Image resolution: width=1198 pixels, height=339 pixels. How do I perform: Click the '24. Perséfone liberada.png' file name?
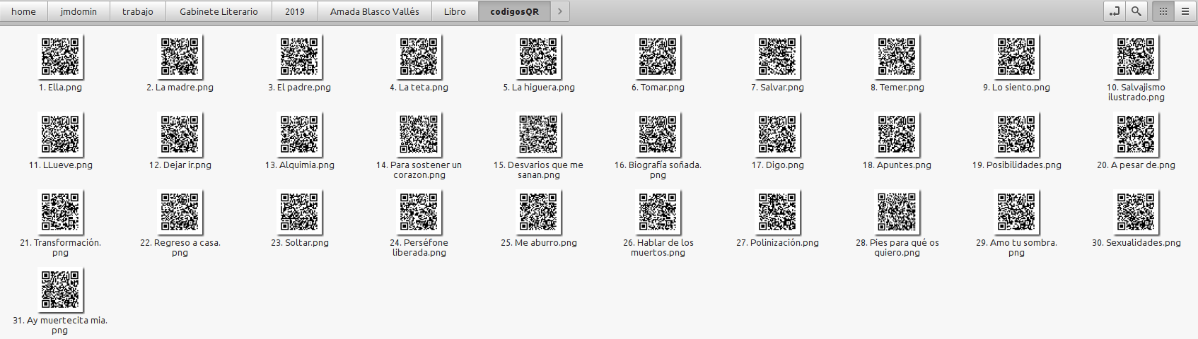(x=419, y=248)
